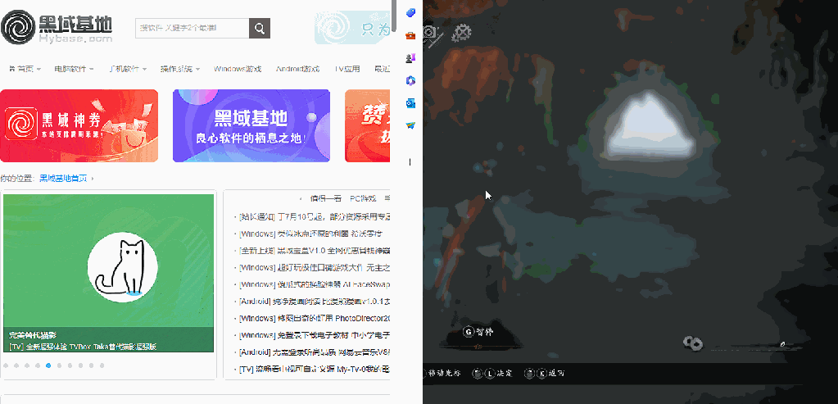The image size is (838, 404).
Task: Open the 黑域宝盒V1.0 article link
Action: point(315,251)
